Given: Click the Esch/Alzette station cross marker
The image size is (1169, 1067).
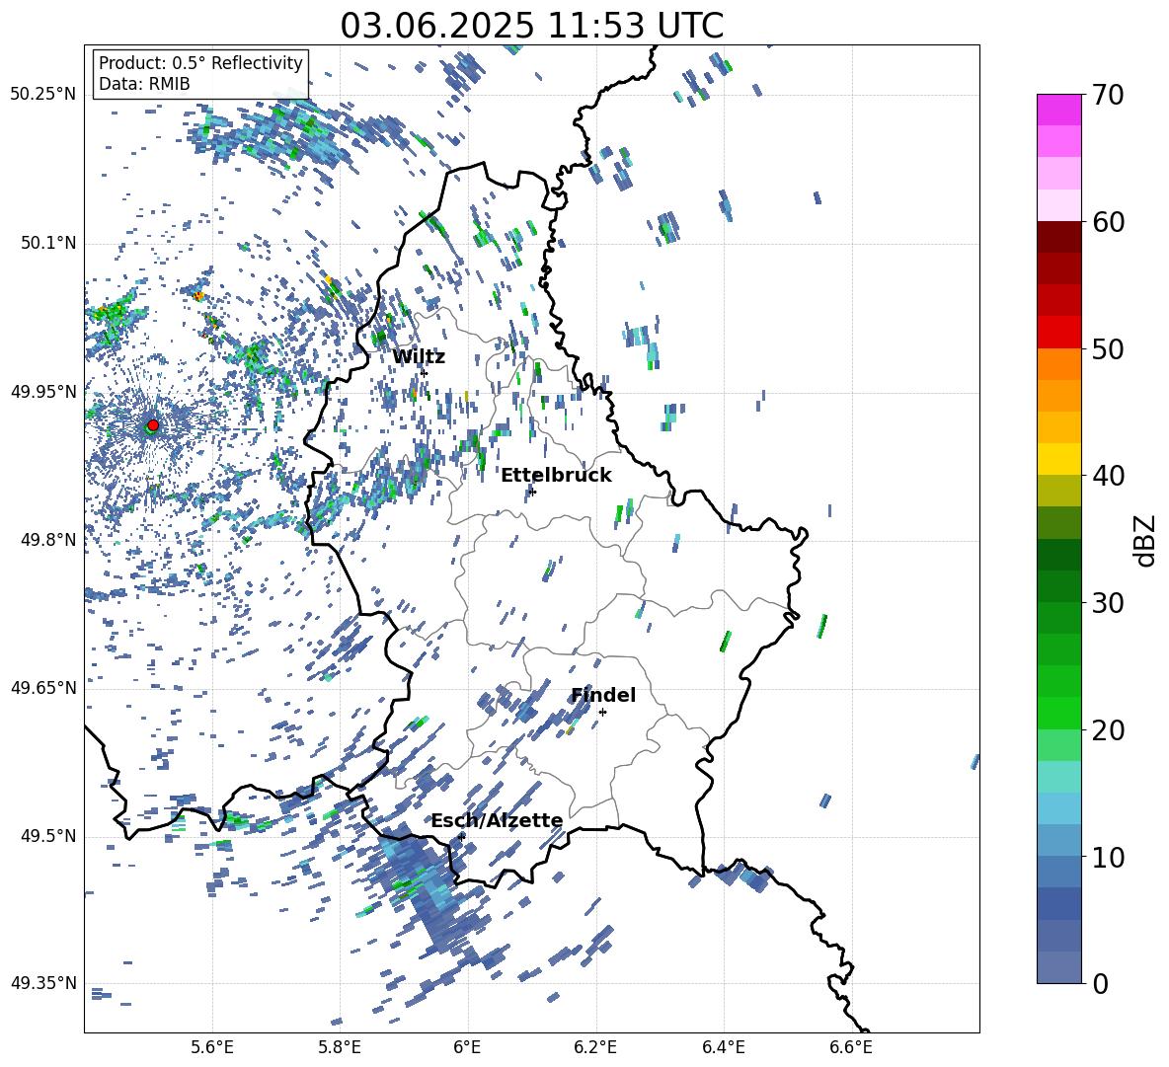Looking at the screenshot, I should tap(461, 837).
